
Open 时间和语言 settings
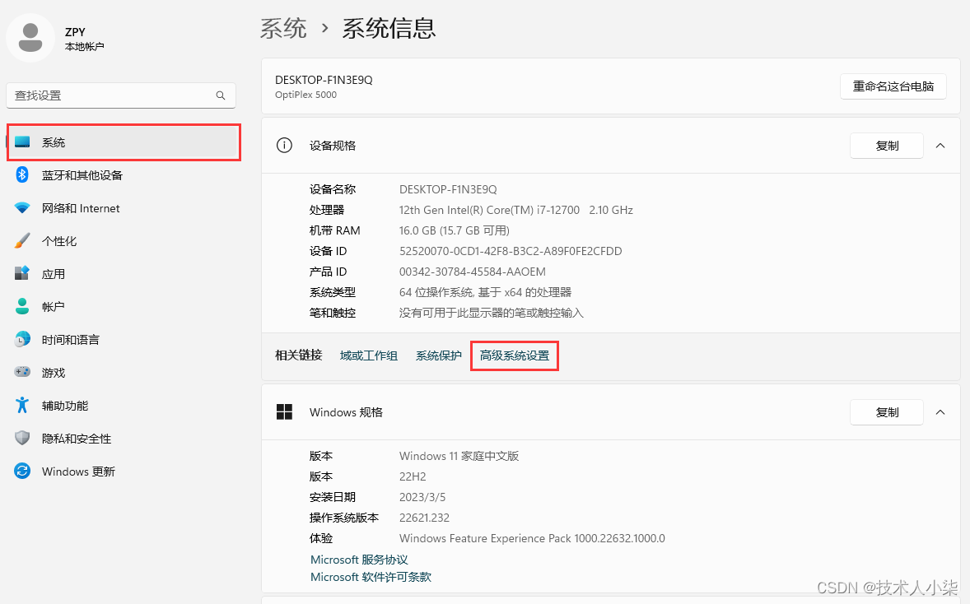[124, 339]
